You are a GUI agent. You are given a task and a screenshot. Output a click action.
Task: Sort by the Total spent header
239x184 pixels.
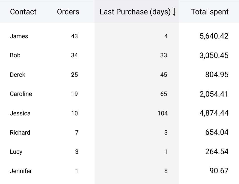click(210, 12)
